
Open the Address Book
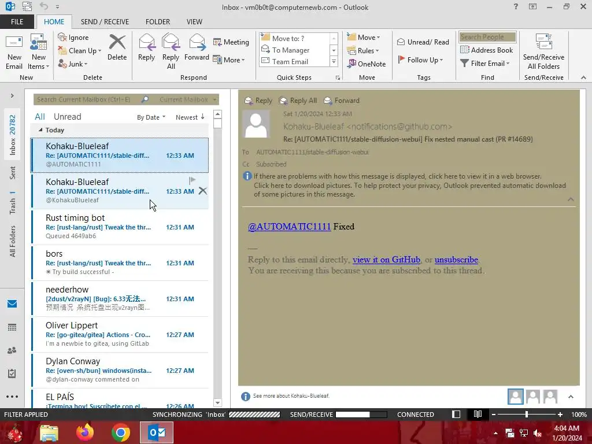(x=487, y=50)
